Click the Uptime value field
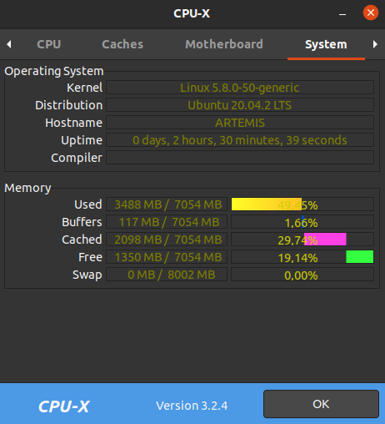 coord(240,140)
